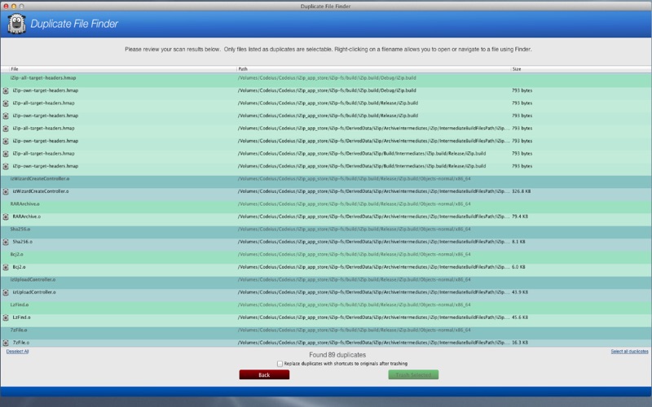Click the 326.8 KB size value
The height and width of the screenshot is (407, 652).
click(x=521, y=191)
